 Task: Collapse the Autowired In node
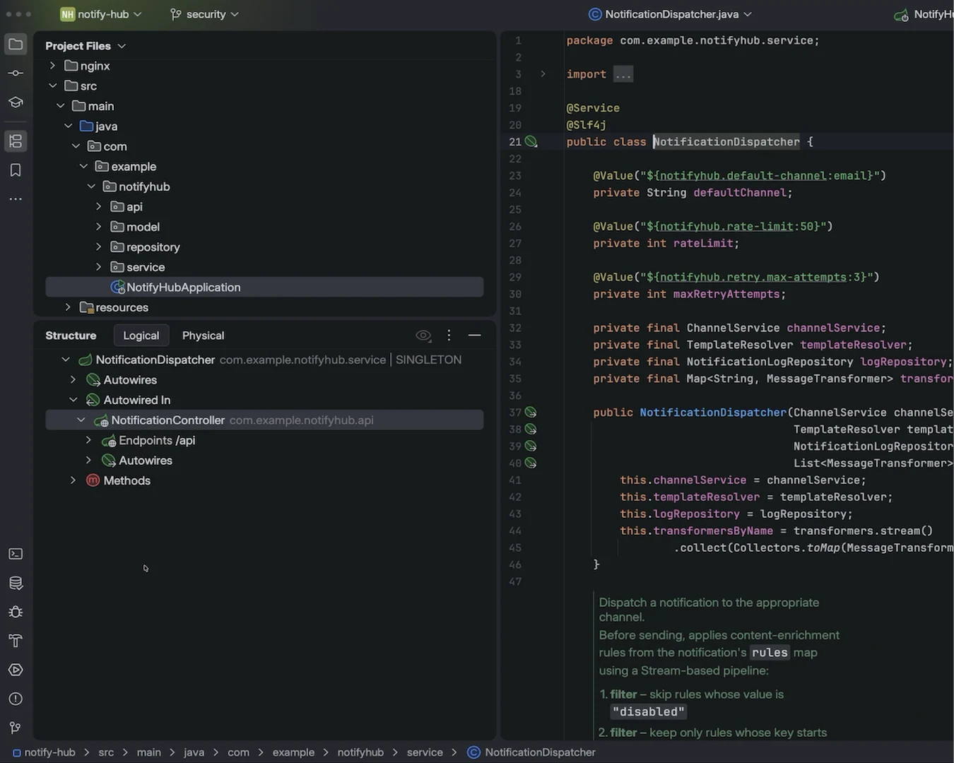(x=73, y=400)
